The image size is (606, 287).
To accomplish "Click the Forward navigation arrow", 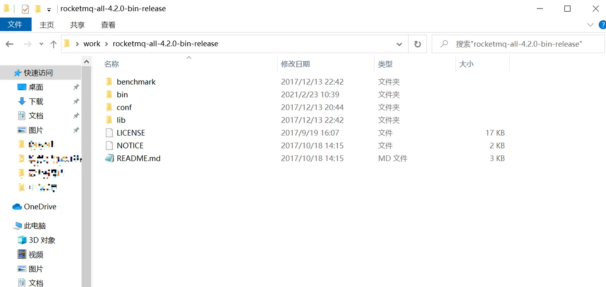I will pos(27,44).
